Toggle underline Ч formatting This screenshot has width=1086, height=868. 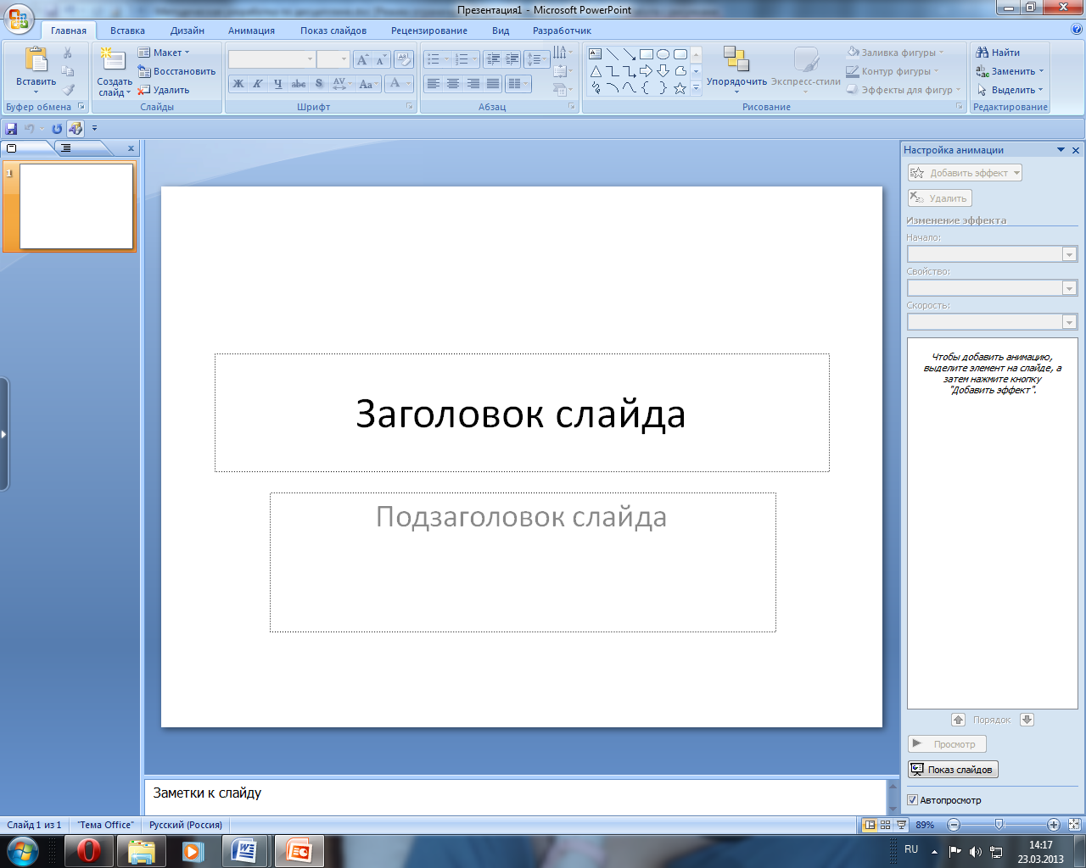click(x=277, y=84)
